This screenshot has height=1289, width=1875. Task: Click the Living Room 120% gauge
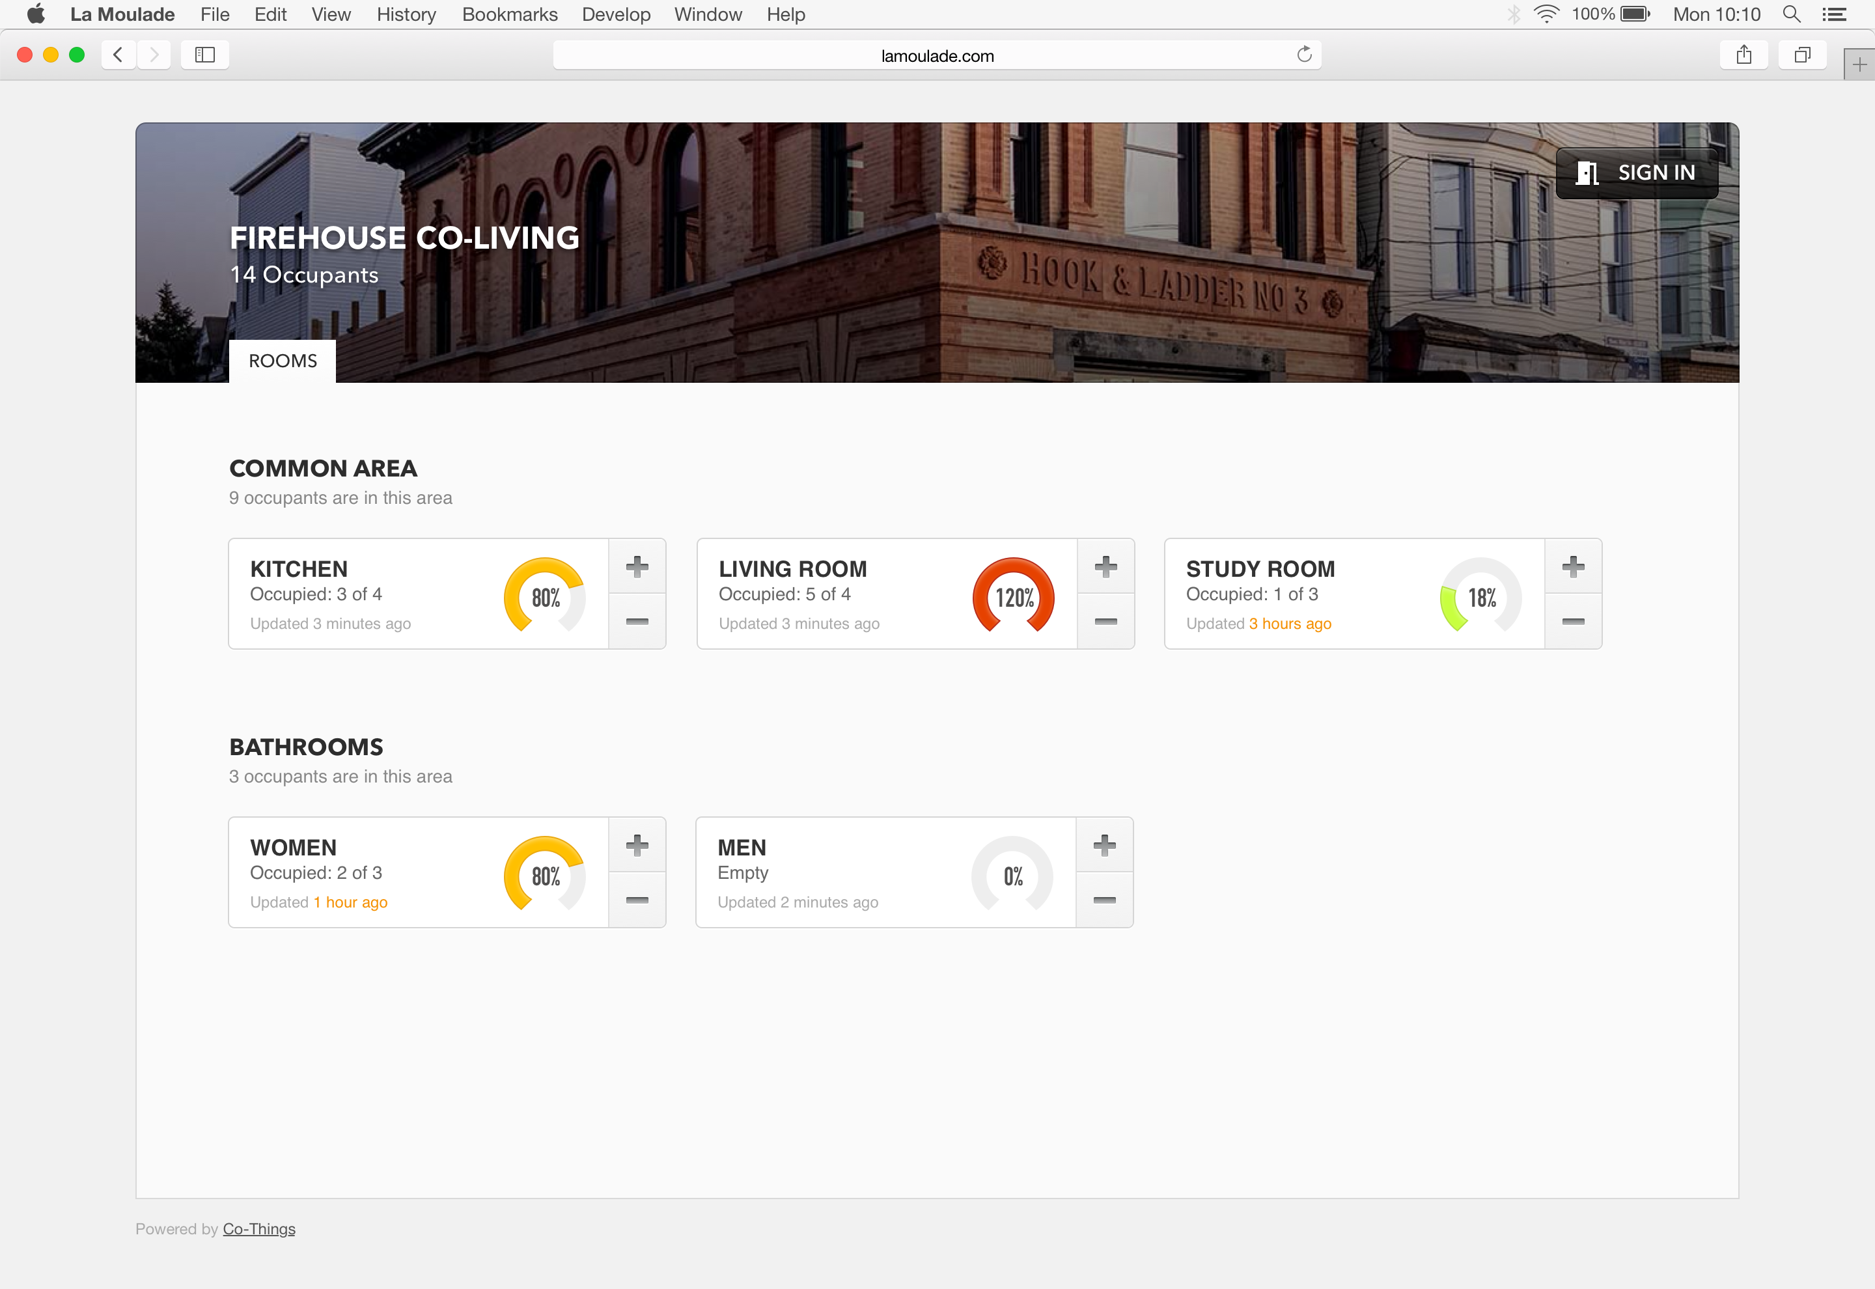[1014, 597]
